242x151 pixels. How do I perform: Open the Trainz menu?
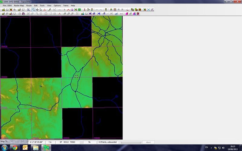pos(66,5)
